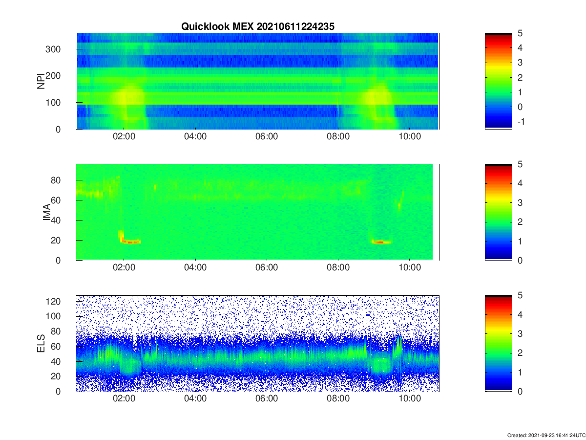Click the '04:00' label under the IMA plot
This screenshot has height=440, width=586.
point(195,268)
